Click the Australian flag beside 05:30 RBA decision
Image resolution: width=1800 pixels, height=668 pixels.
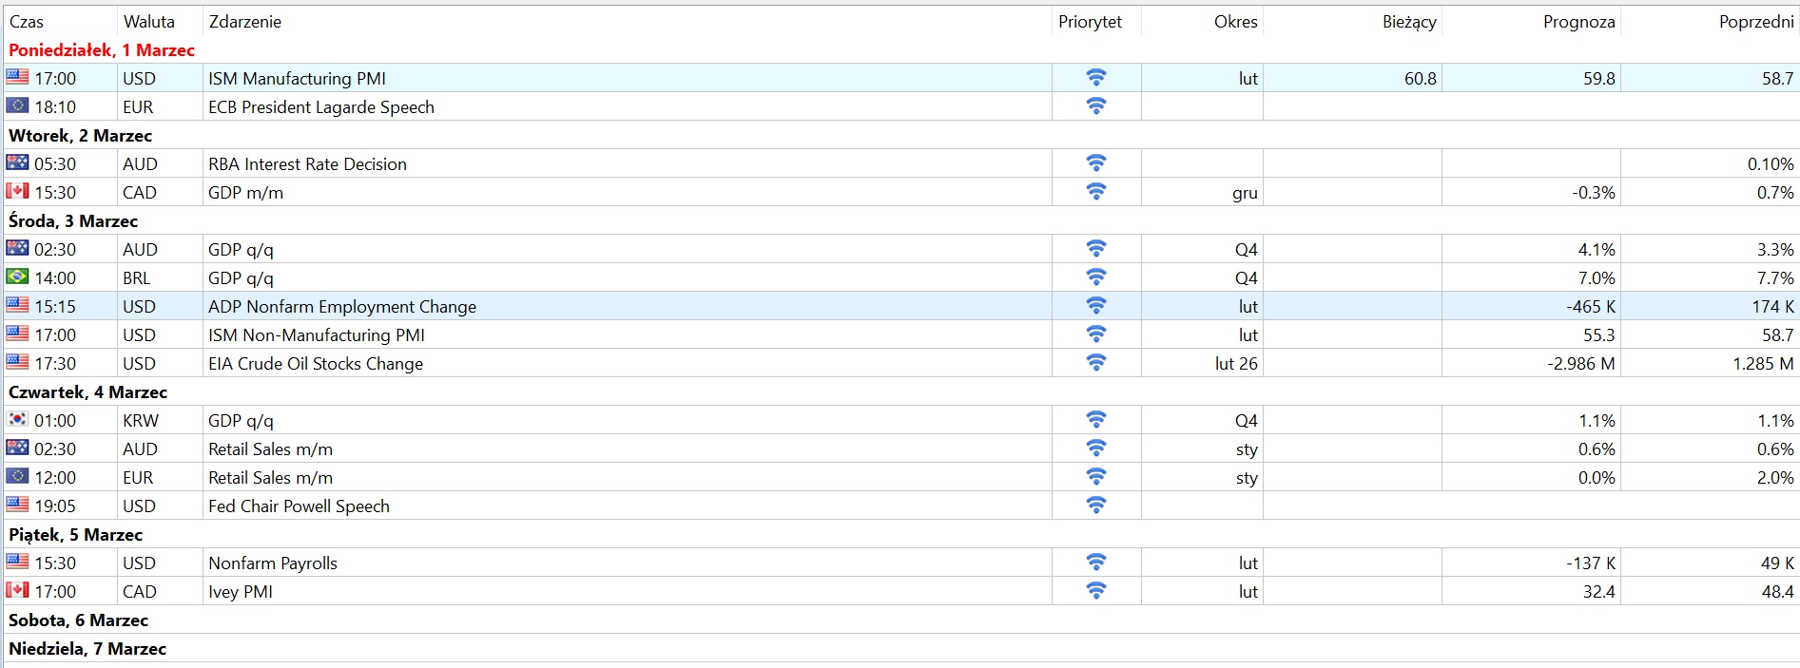pos(17,162)
